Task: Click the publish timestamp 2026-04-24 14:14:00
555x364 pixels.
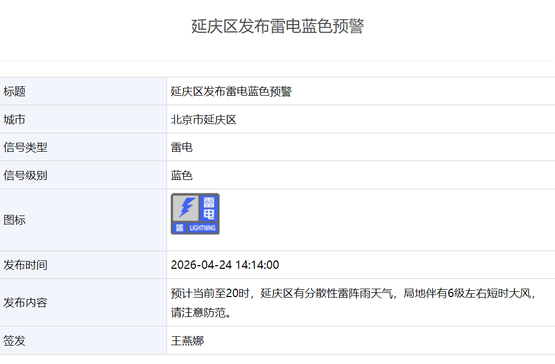Action: coord(225,265)
